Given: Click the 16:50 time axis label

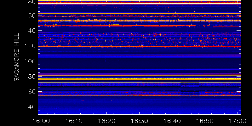Looking at the screenshot, I should pos(205,121).
